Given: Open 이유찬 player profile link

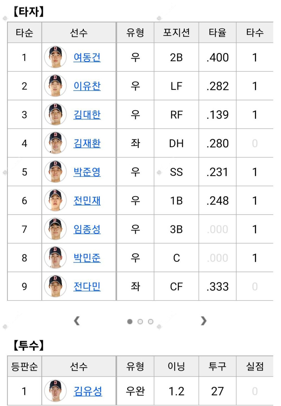Looking at the screenshot, I should coord(87,86).
